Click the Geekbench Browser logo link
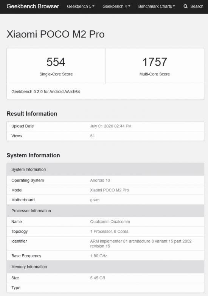 point(33,6)
